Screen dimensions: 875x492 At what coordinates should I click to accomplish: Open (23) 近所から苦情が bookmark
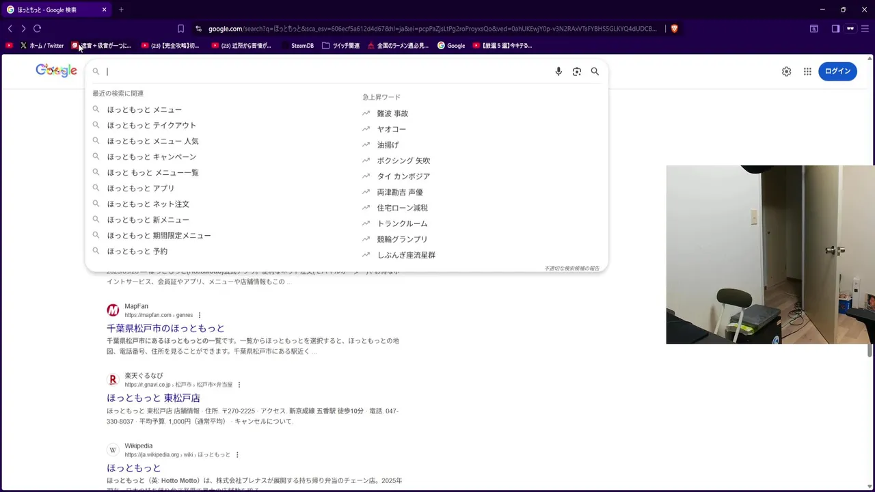241,46
